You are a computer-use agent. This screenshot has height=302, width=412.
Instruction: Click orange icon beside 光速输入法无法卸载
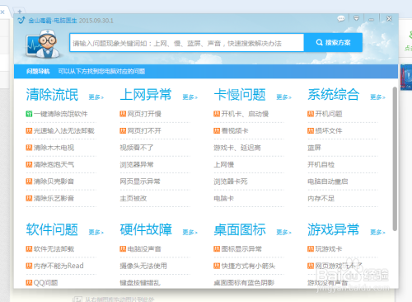click(x=29, y=130)
